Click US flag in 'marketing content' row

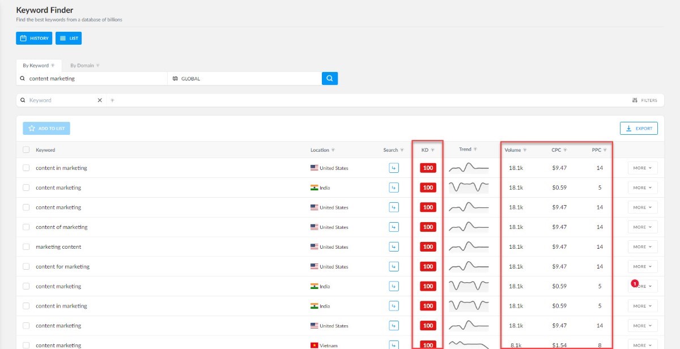pos(314,247)
